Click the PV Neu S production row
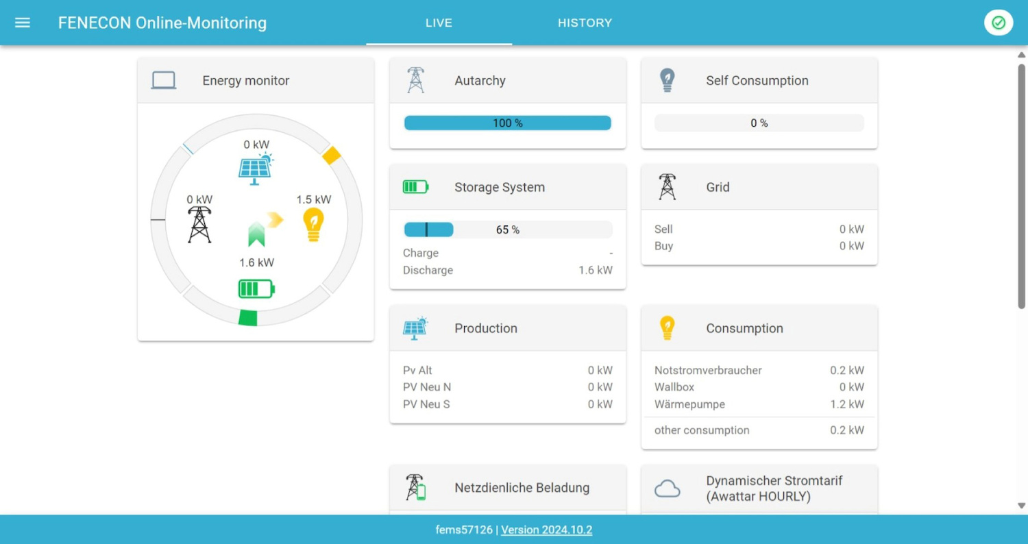 (x=507, y=404)
